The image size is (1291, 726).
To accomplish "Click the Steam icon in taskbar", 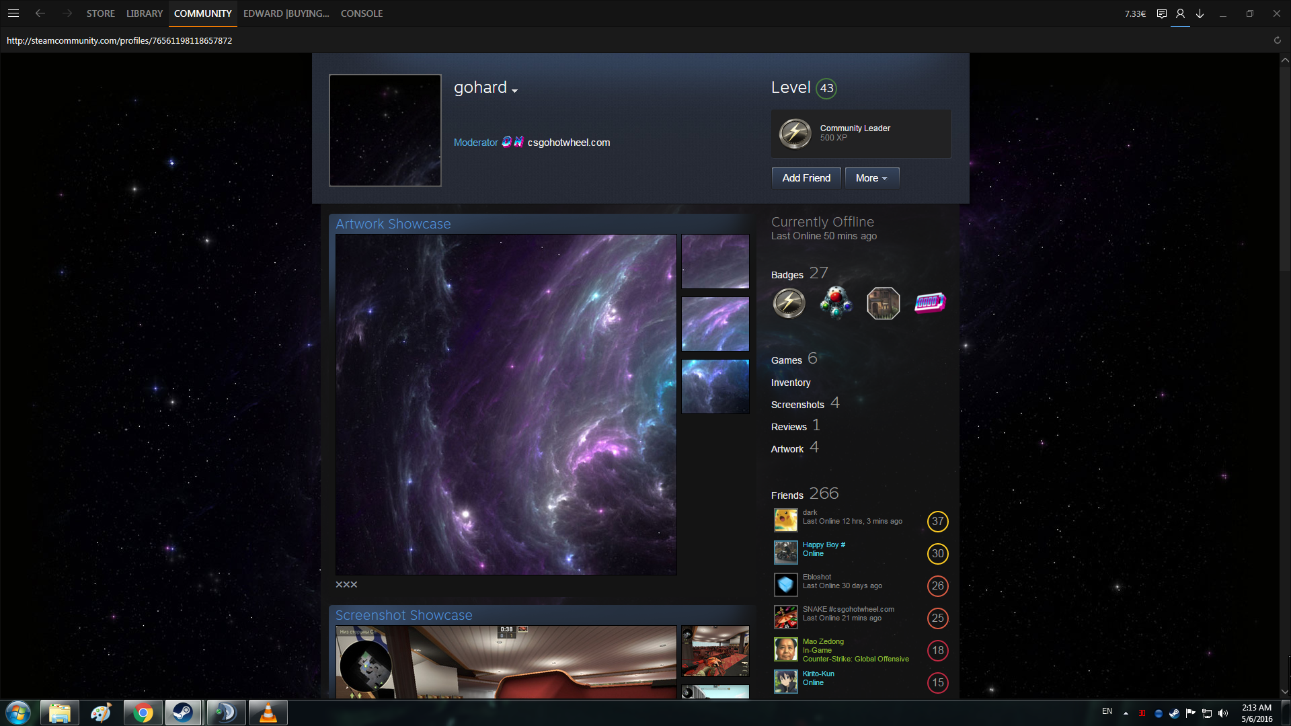I will 182,713.
